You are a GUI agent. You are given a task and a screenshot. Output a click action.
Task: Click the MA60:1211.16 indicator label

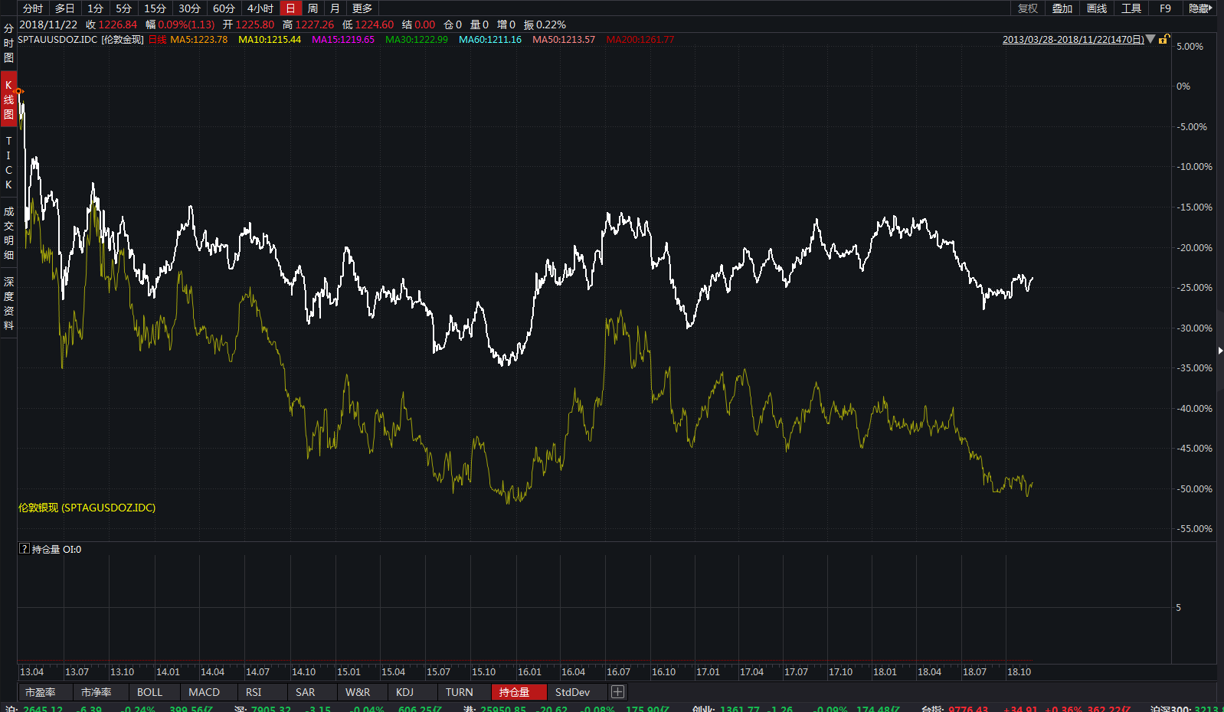tap(490, 39)
